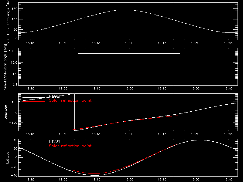Select Solar reflection point label in Longitude plot
The image size is (243, 182).
pos(70,100)
